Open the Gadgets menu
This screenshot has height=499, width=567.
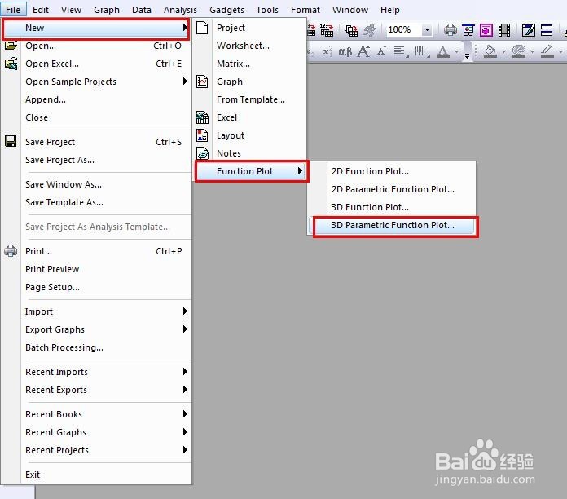pos(226,10)
